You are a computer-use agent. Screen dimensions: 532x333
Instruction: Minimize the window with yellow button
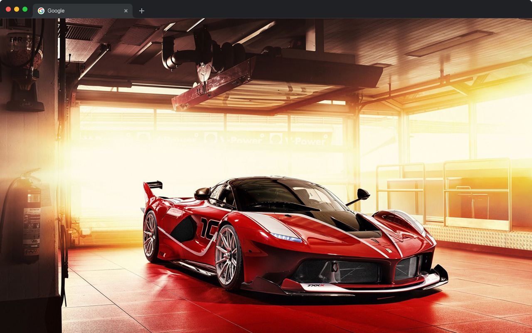(17, 9)
